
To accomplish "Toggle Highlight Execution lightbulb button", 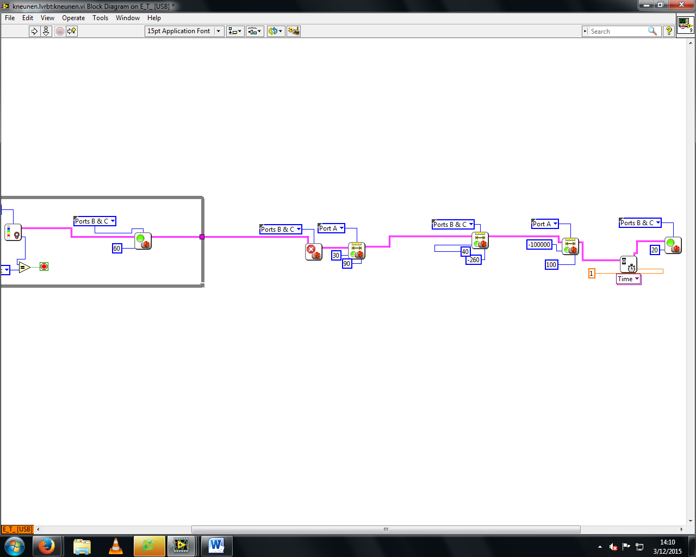I will (x=72, y=31).
